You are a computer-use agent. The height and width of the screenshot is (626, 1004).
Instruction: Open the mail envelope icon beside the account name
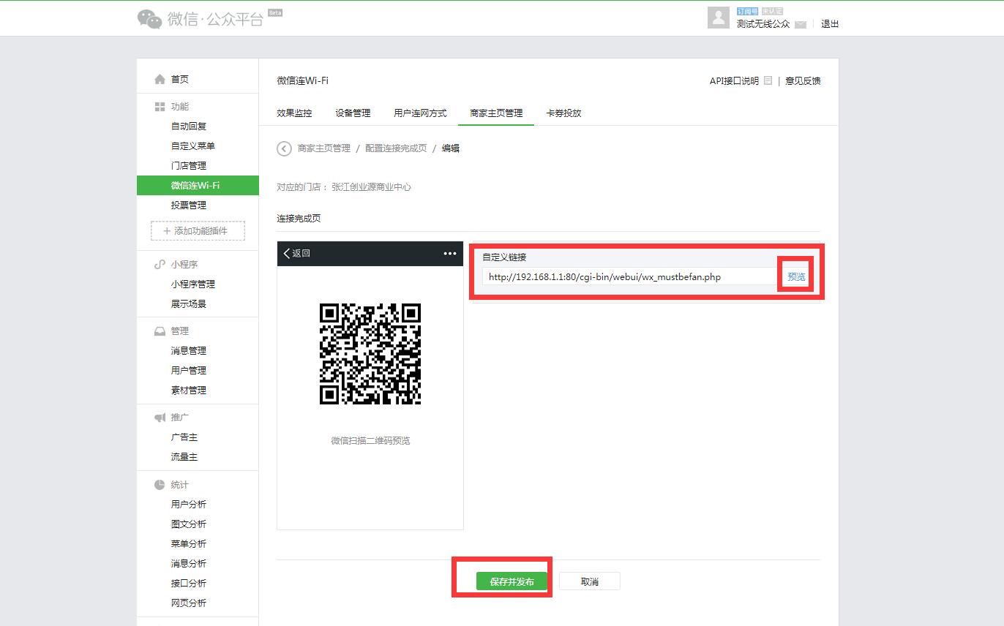point(801,24)
